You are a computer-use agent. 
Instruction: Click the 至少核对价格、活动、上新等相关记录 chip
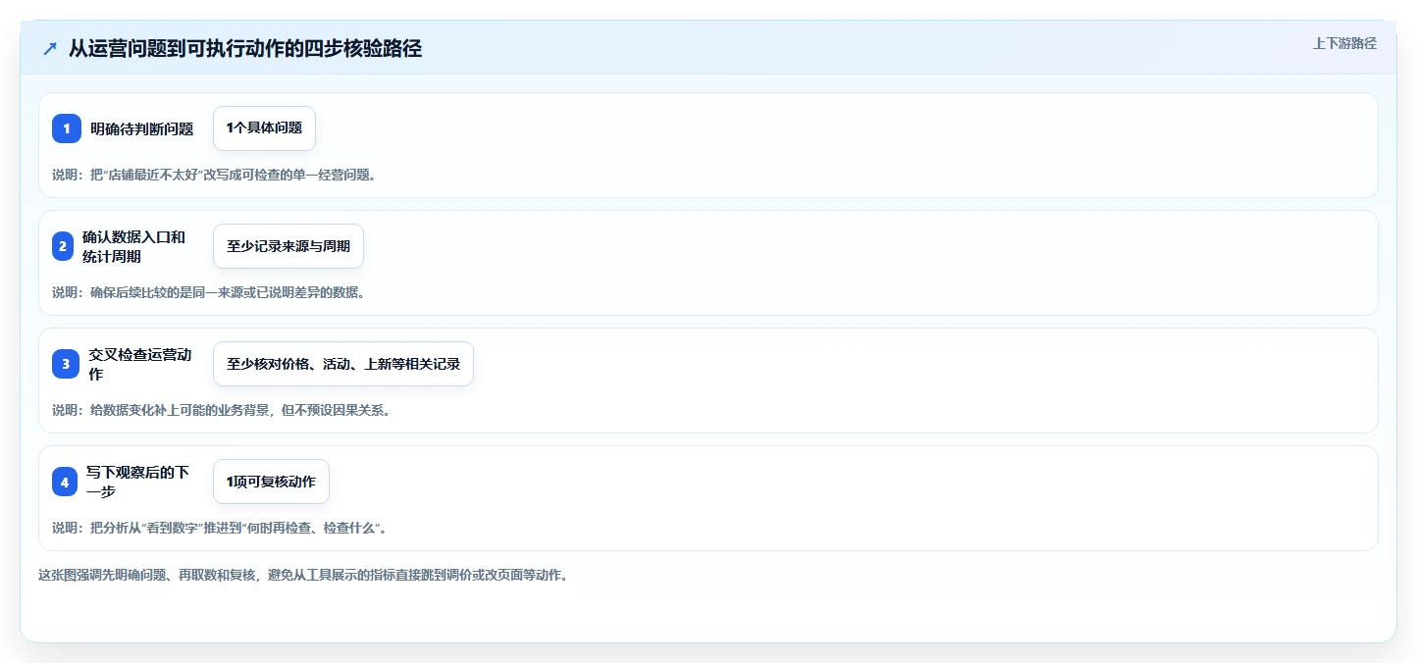point(343,364)
